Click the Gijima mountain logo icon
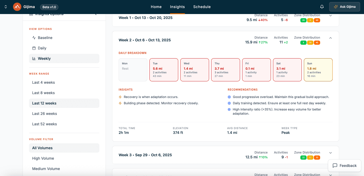The image size is (364, 176). point(17,7)
